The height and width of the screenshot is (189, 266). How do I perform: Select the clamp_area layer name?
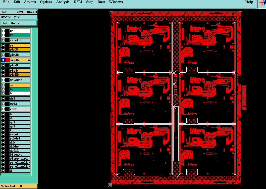tap(20, 159)
